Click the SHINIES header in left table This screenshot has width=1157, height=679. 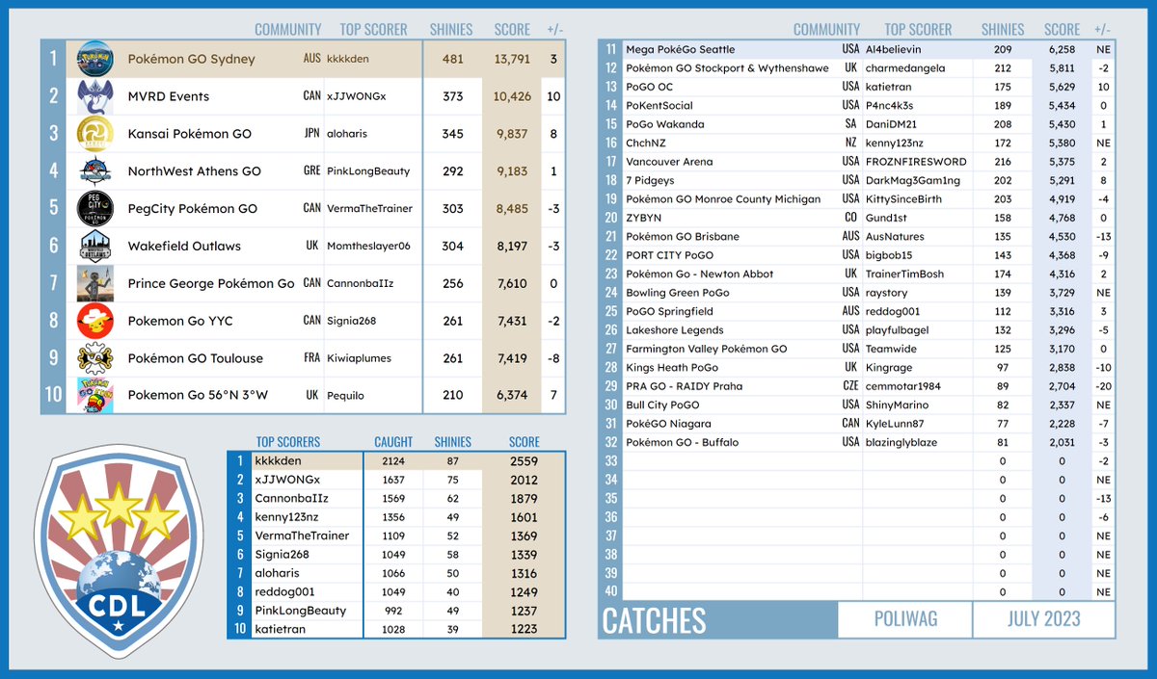[x=452, y=30]
